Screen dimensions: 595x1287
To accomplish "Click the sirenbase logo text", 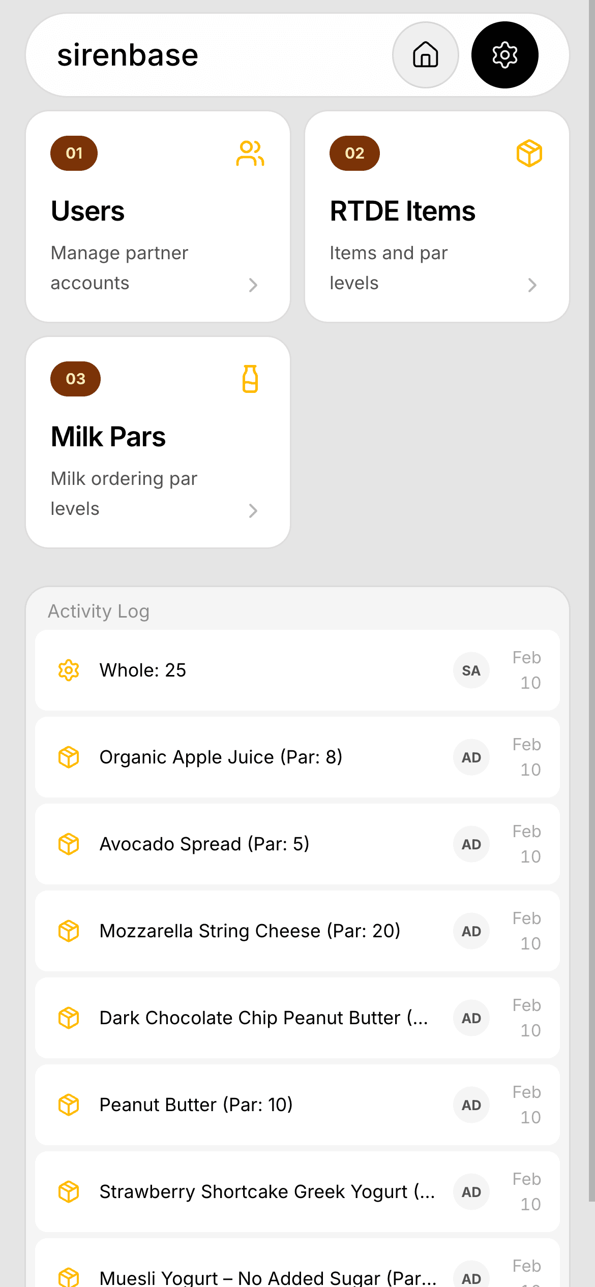I will (128, 55).
